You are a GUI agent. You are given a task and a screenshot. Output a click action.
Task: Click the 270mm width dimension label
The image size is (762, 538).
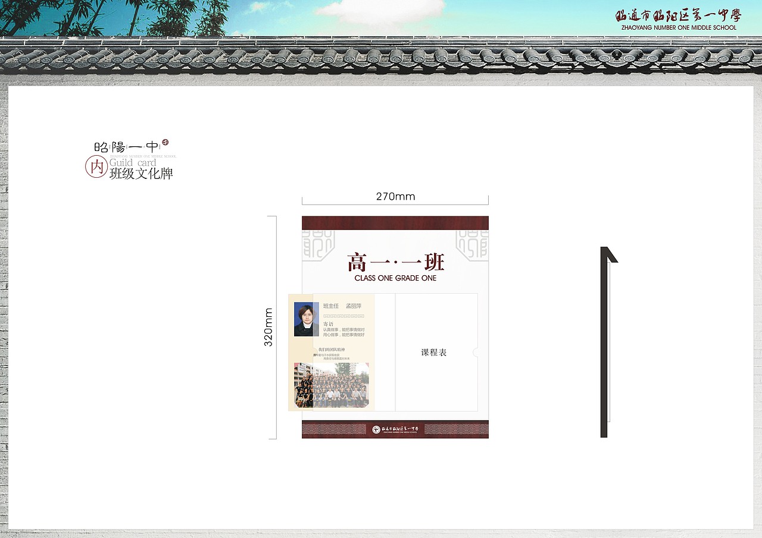click(395, 196)
